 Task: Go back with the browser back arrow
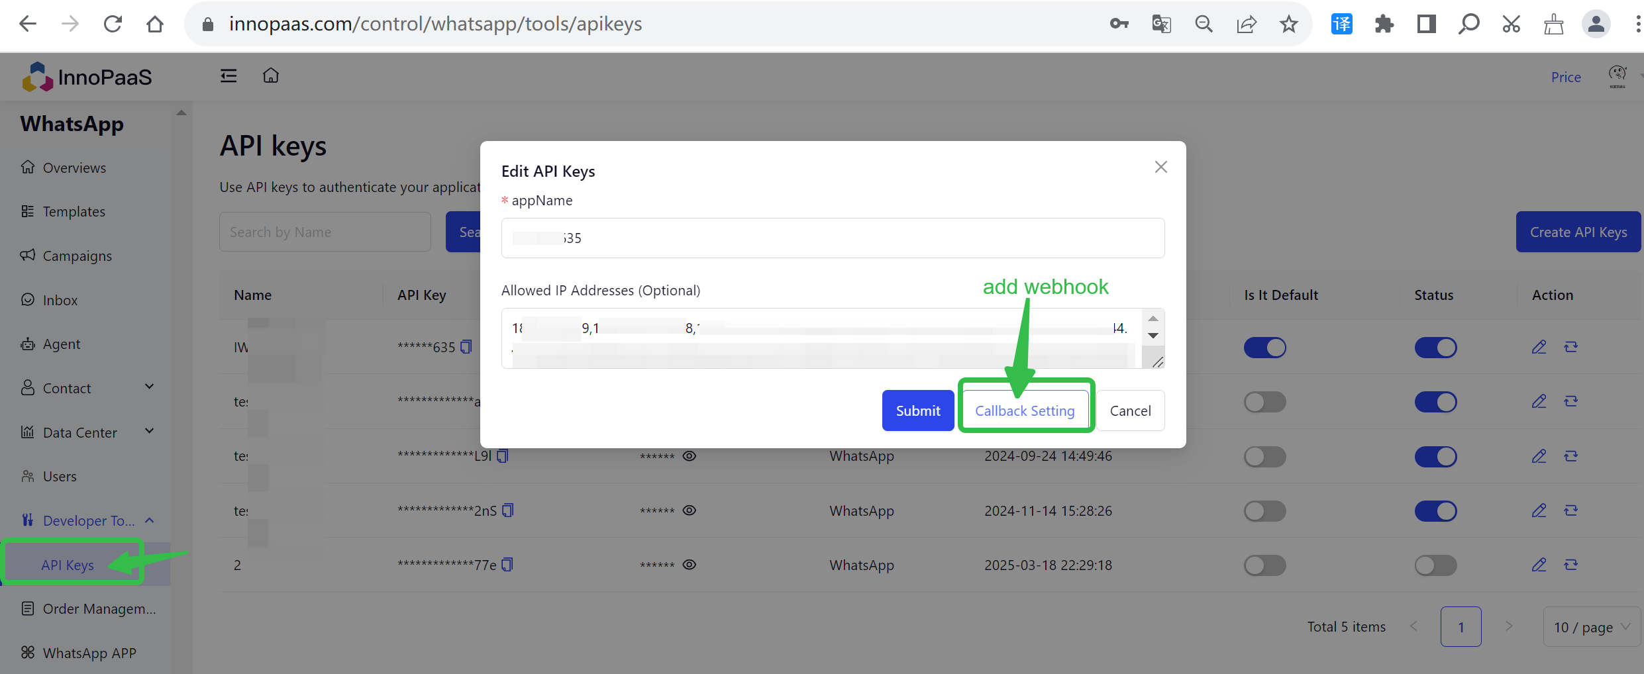tap(28, 24)
